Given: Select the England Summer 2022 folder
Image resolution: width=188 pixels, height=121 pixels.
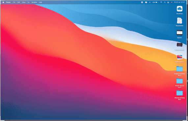Looking at the screenshot, I should [179, 71].
